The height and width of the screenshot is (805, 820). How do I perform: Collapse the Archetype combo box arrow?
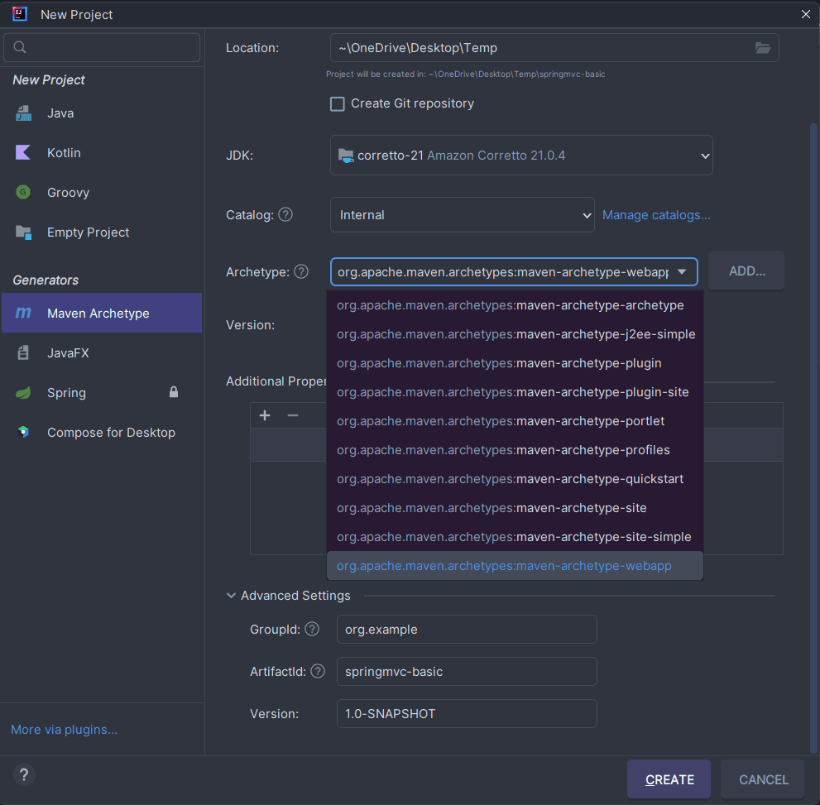pyautogui.click(x=682, y=272)
